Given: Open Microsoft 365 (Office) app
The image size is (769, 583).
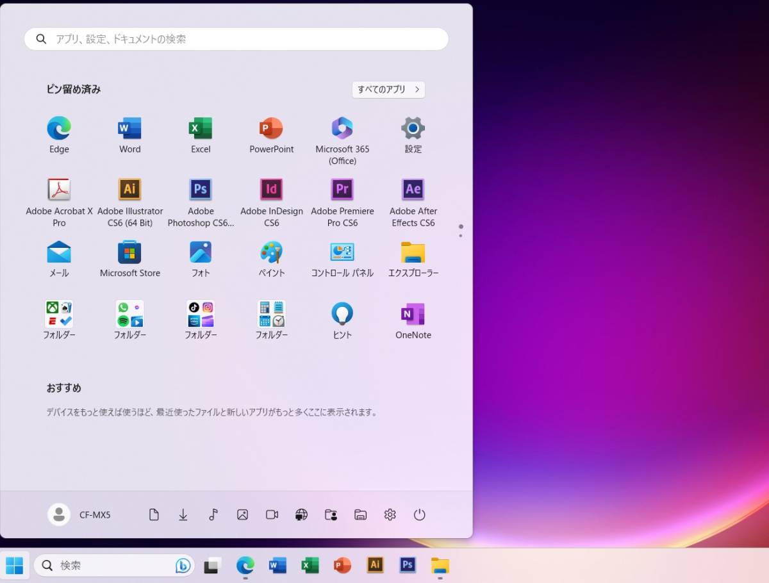Looking at the screenshot, I should coord(342,129).
